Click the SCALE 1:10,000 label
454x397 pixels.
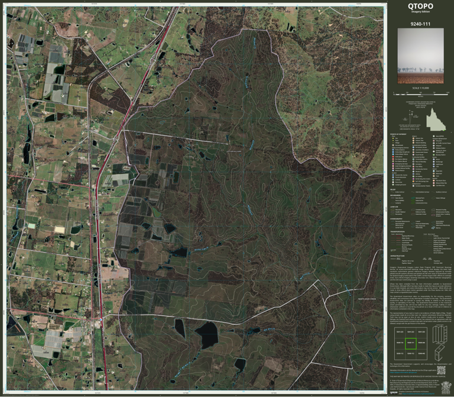coord(420,88)
